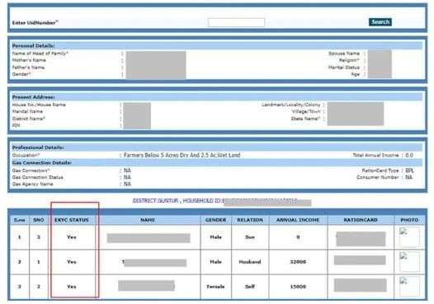The width and height of the screenshot is (434, 304).
Task: Select EKYC status Yes in Husband row
Action: pyautogui.click(x=72, y=262)
